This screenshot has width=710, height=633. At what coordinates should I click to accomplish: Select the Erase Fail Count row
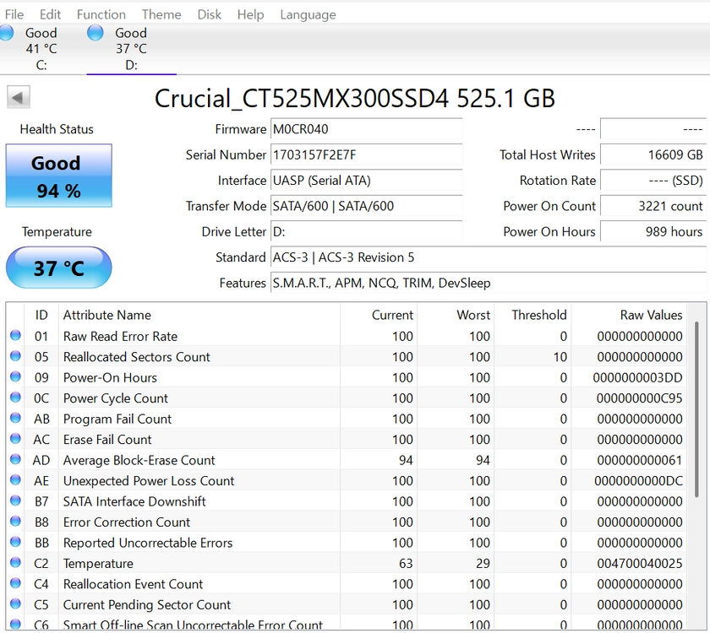(347, 440)
